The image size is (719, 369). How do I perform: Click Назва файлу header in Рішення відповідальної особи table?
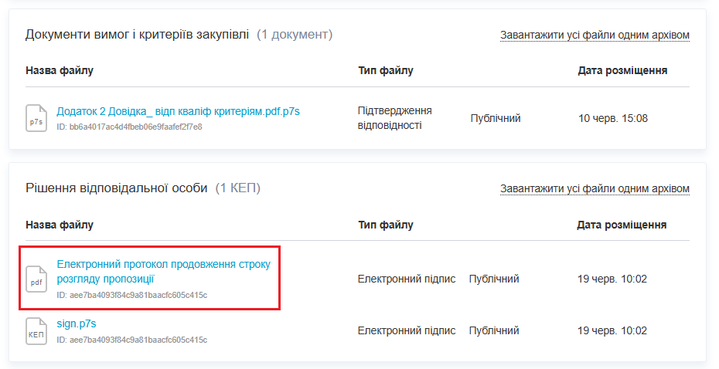[x=60, y=225]
